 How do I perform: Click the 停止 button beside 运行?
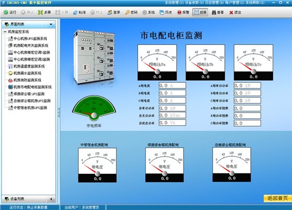pos(27,13)
